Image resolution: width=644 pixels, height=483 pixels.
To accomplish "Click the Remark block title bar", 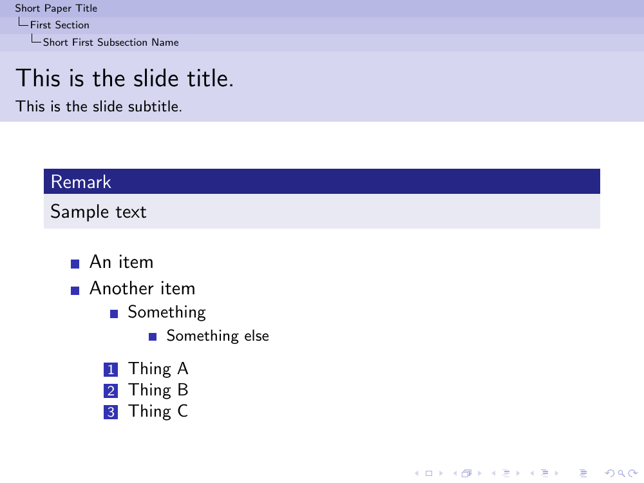I will tap(321, 182).
